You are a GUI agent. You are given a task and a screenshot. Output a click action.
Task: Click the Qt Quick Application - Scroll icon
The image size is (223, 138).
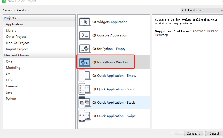[x=85, y=89]
